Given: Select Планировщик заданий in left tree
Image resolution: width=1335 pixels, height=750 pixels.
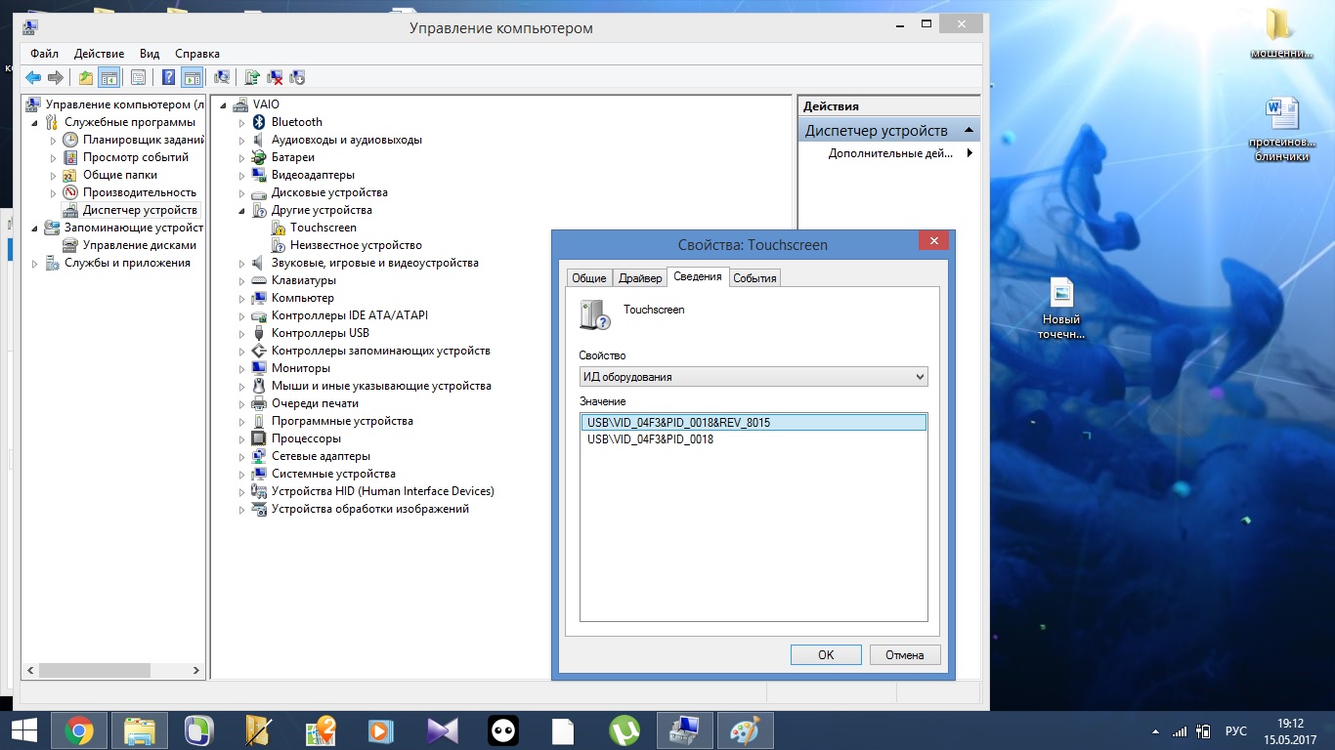Looking at the screenshot, I should (x=143, y=140).
